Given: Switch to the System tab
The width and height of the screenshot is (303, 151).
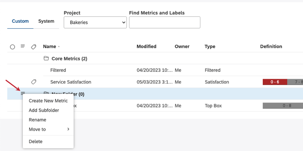Looking at the screenshot, I should (x=46, y=21).
